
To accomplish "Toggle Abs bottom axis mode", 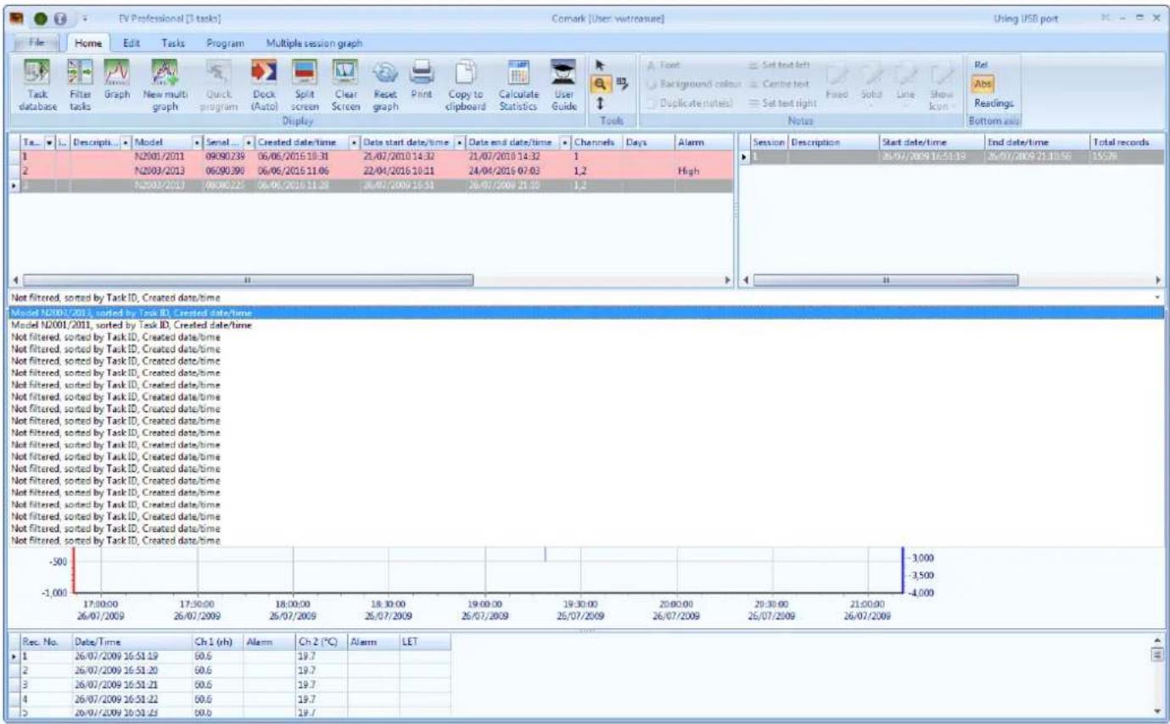I will point(982,83).
